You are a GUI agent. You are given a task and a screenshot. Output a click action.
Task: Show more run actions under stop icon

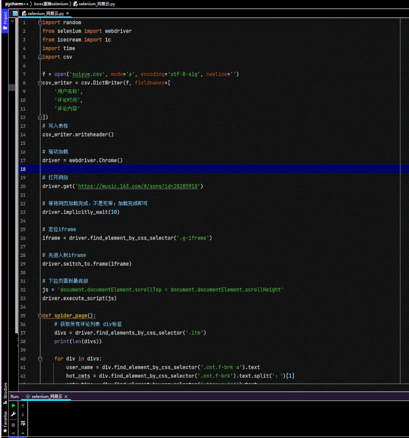[x=13, y=433]
